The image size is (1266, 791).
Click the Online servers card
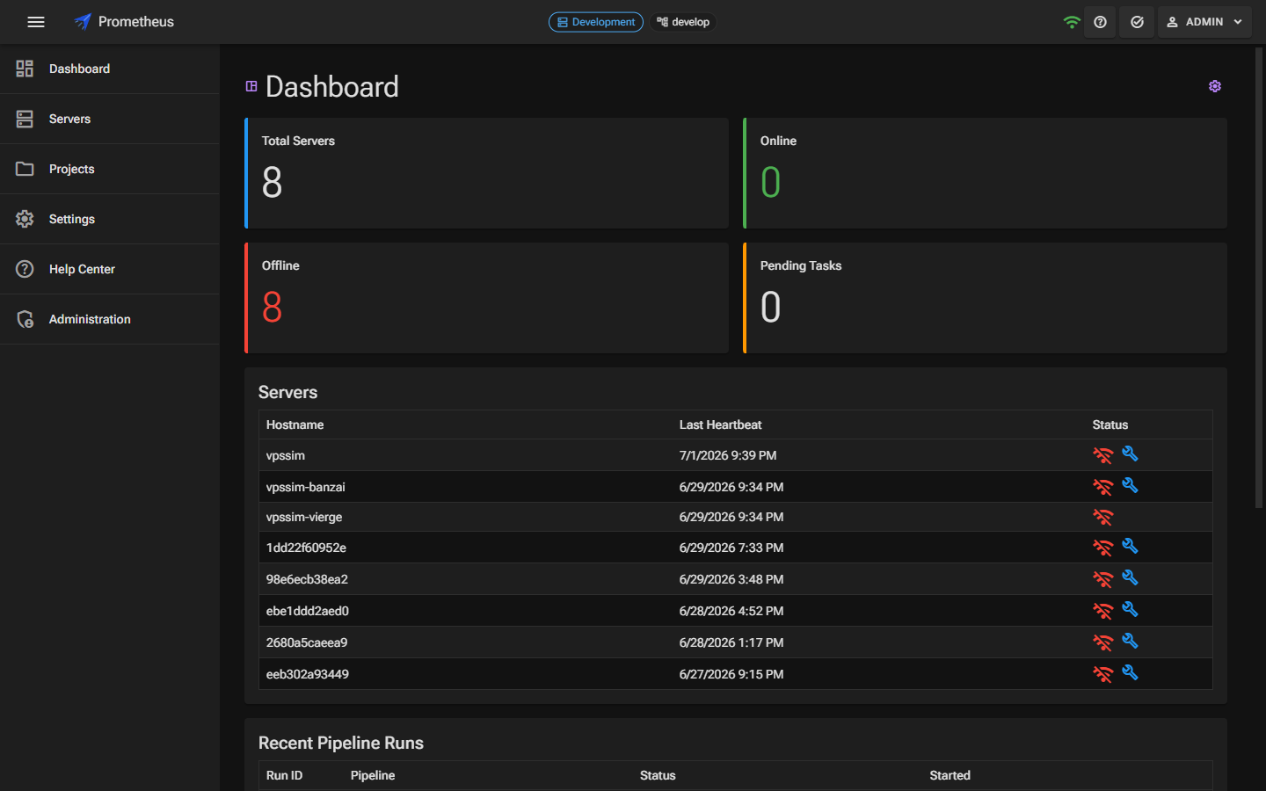[x=985, y=173]
